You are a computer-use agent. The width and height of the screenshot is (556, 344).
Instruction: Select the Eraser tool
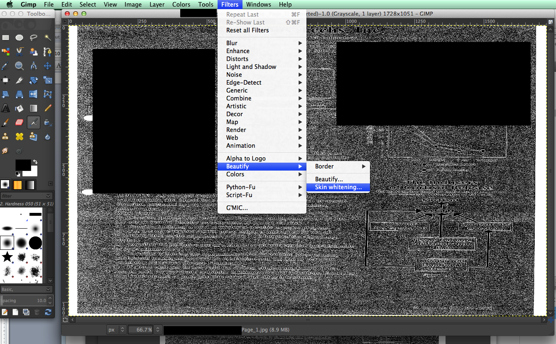pyautogui.click(x=20, y=122)
